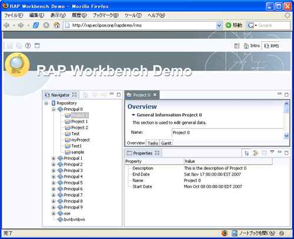Image resolution: width=294 pixels, height=239 pixels.
Task: Show categories in Properties view toolbar
Action: (246, 153)
